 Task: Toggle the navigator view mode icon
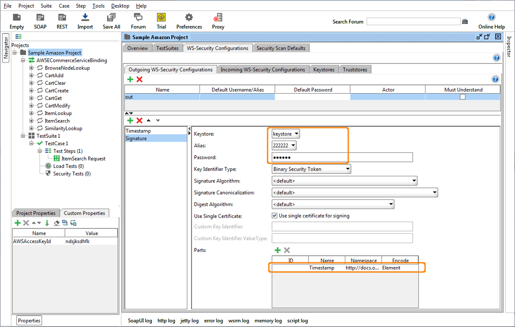click(x=18, y=37)
